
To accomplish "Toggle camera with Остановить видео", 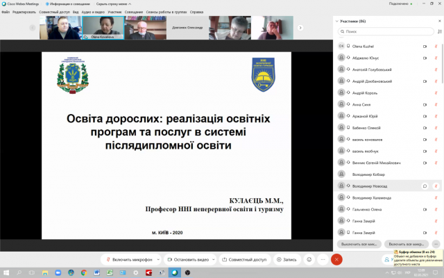I will click(183, 259).
